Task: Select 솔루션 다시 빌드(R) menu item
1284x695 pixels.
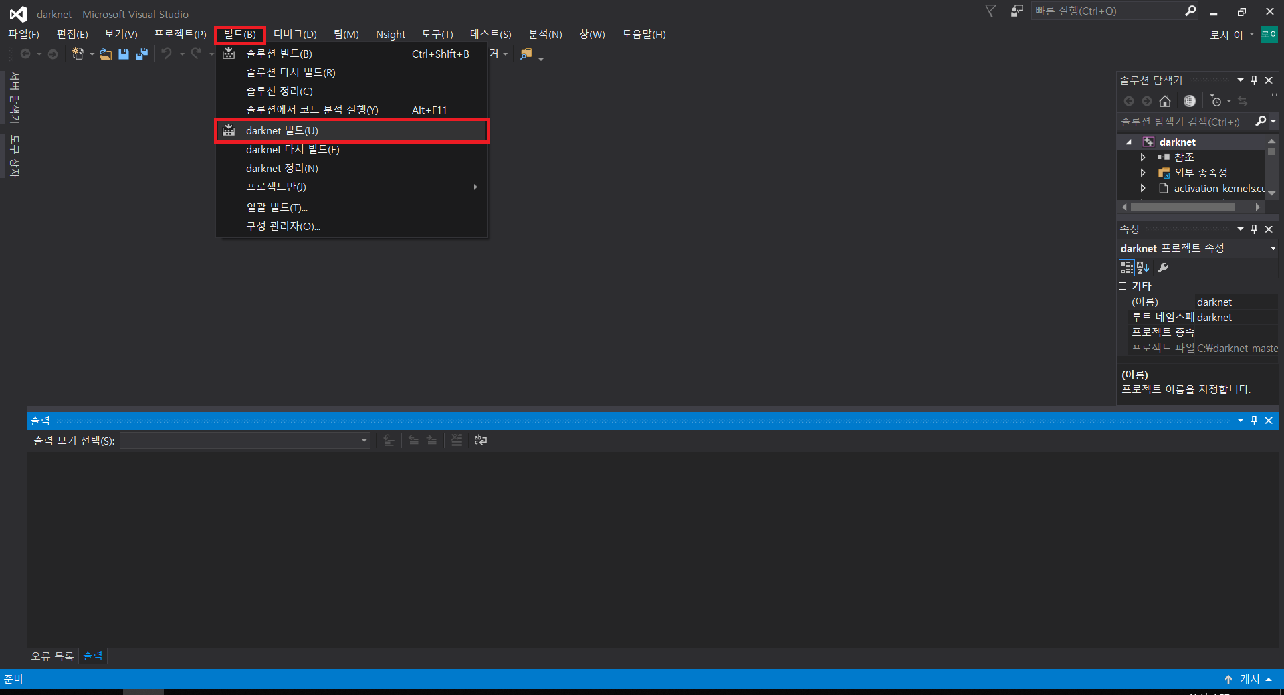Action: point(352,72)
